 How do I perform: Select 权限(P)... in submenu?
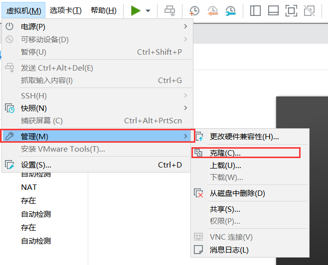[250, 221]
